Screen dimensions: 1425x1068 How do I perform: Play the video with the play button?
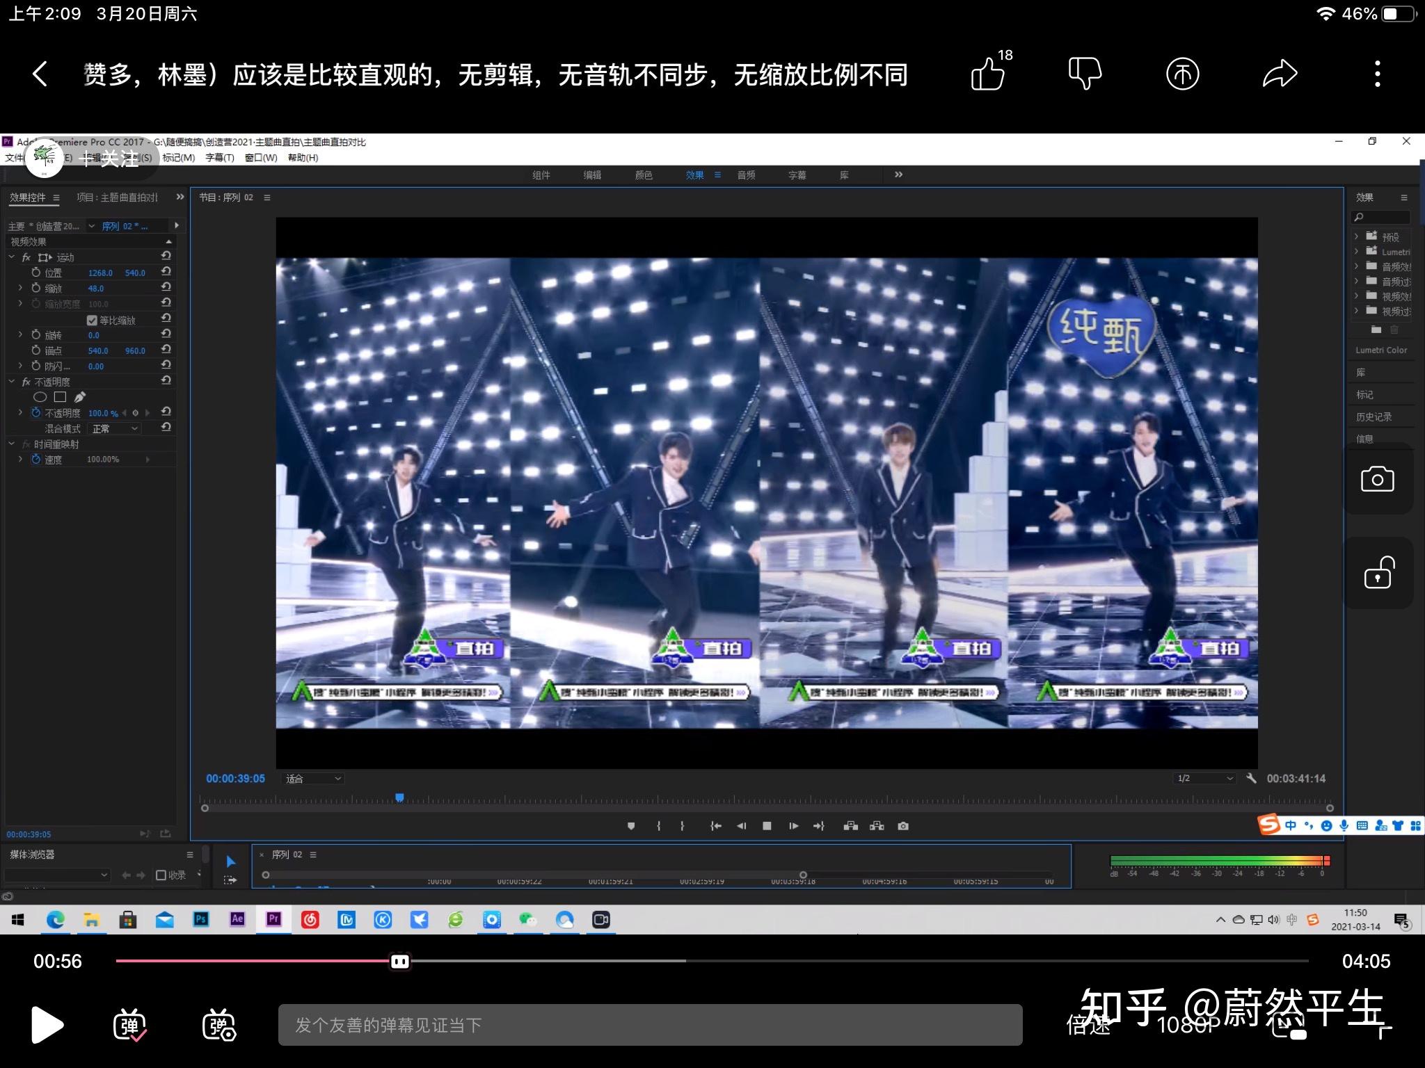(x=47, y=1025)
